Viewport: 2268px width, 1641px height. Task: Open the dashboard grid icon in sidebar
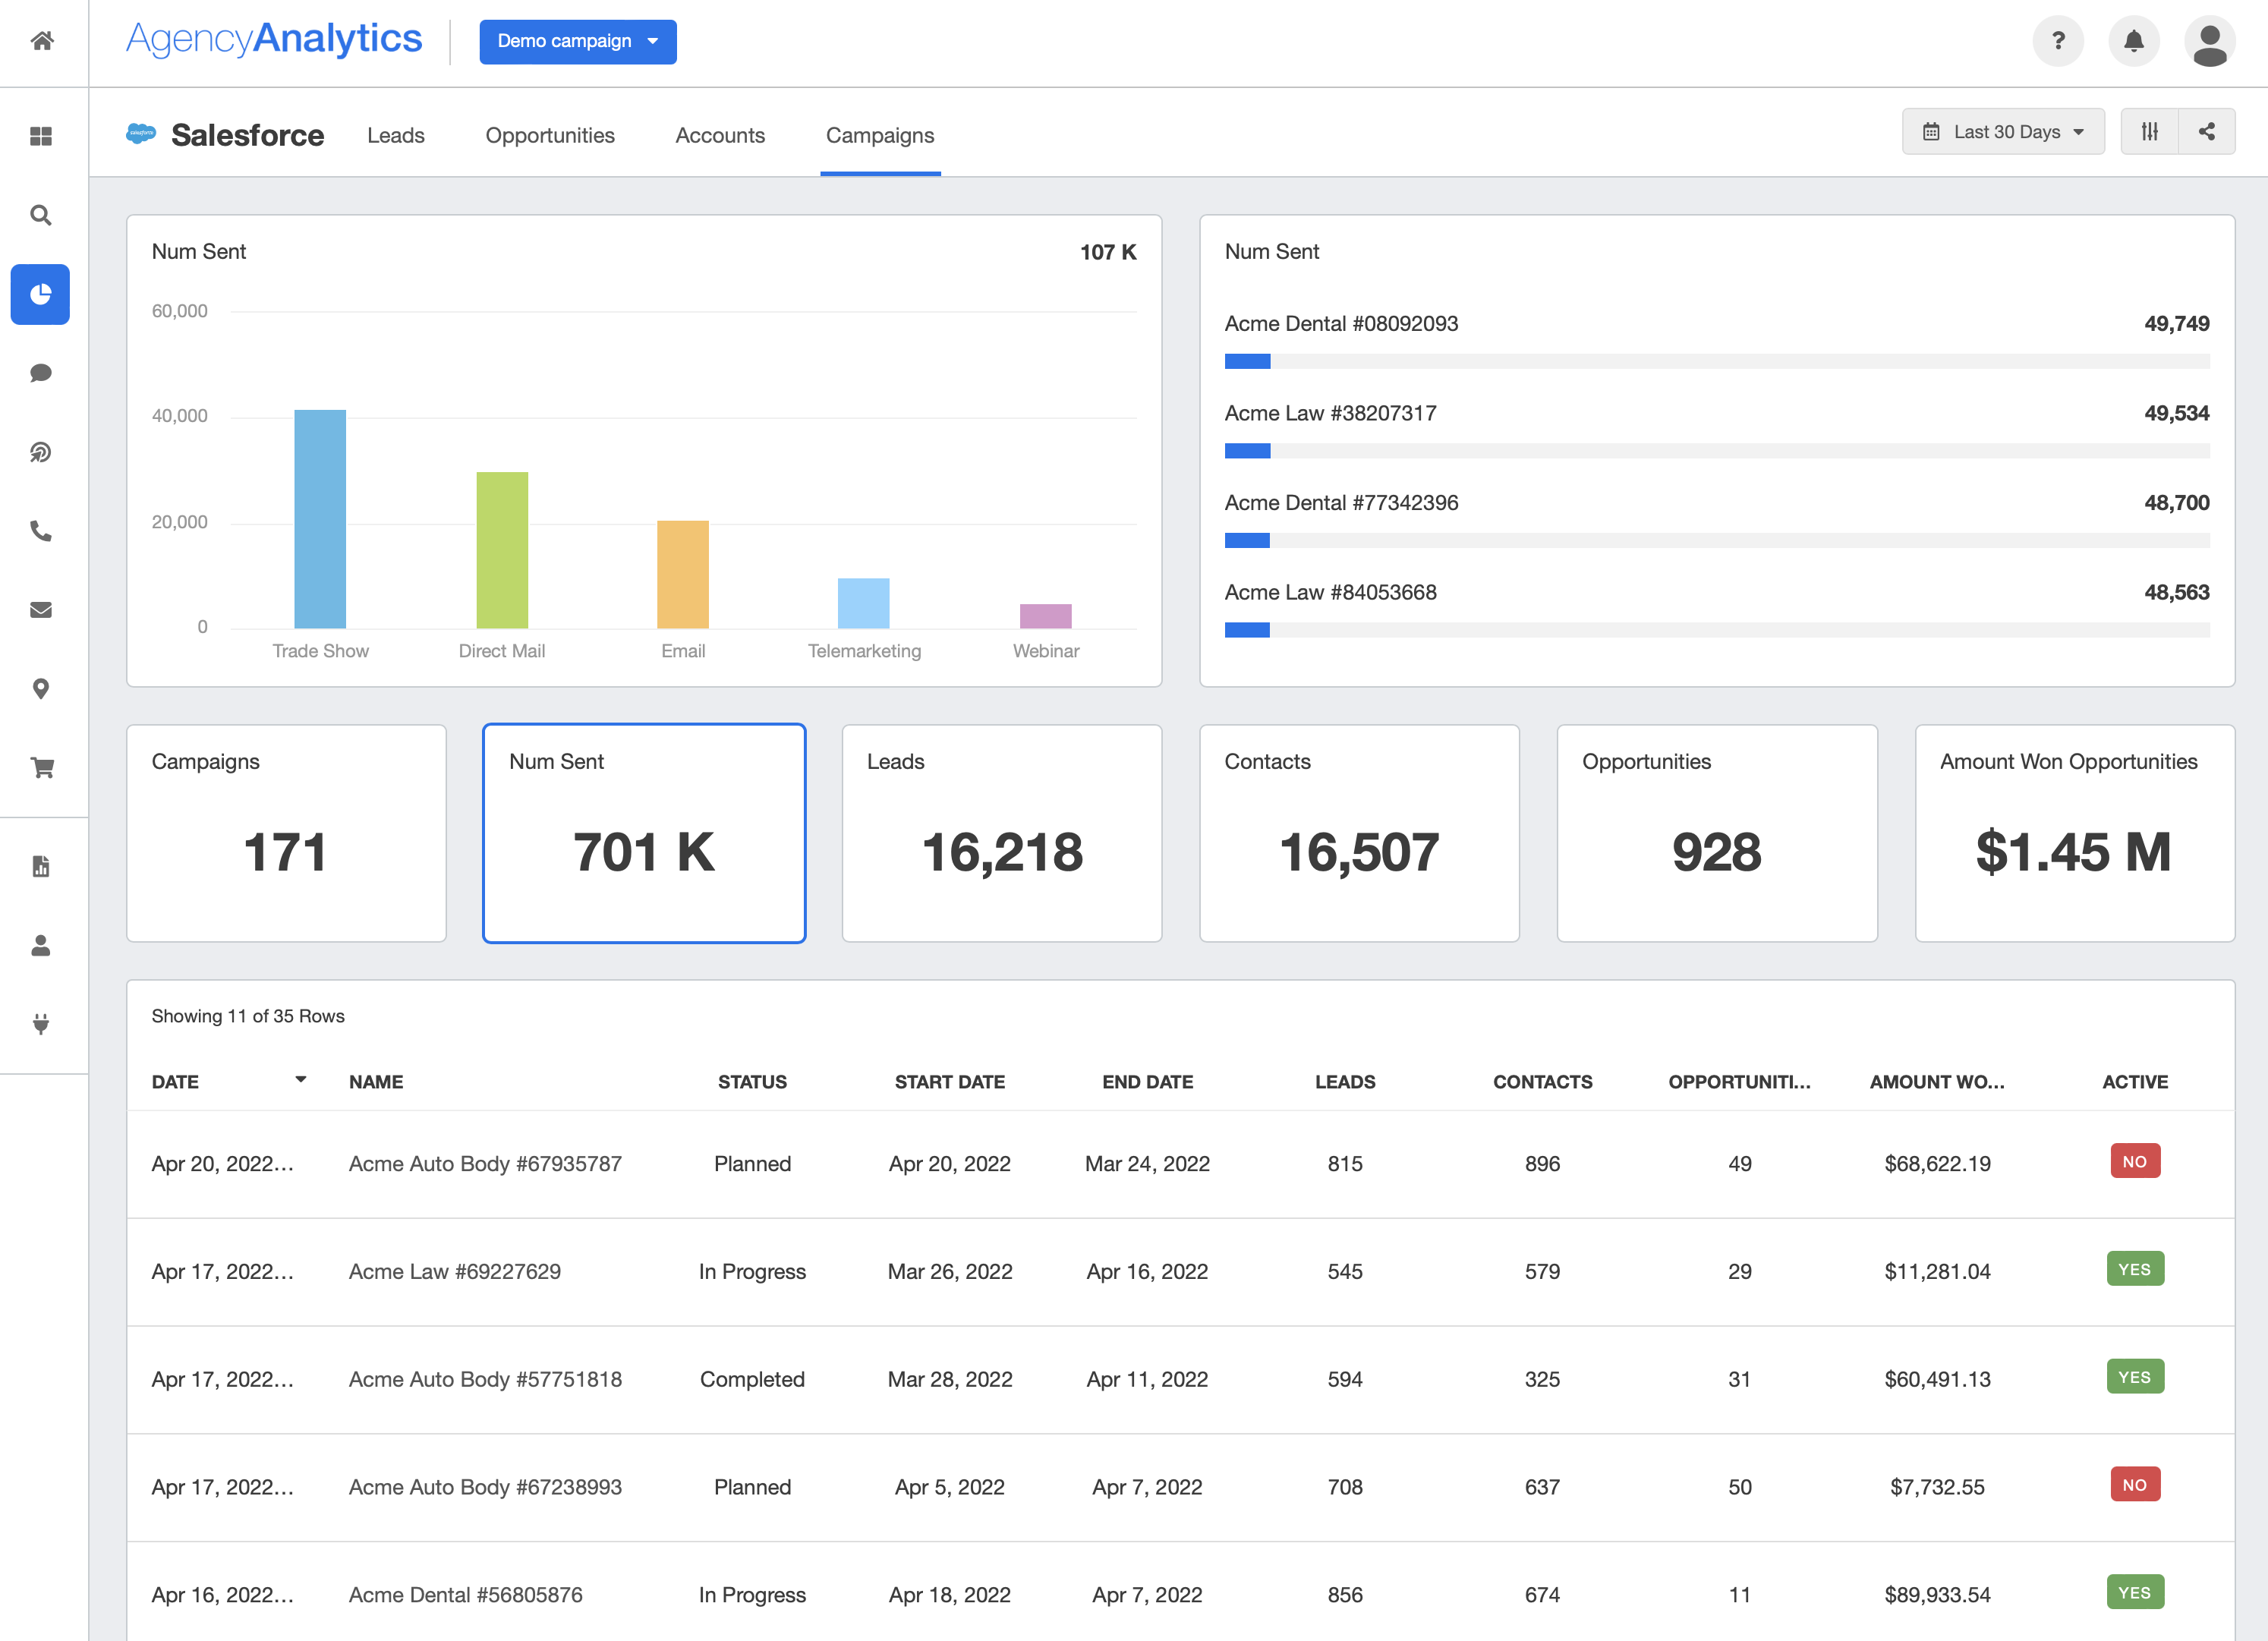(x=41, y=136)
